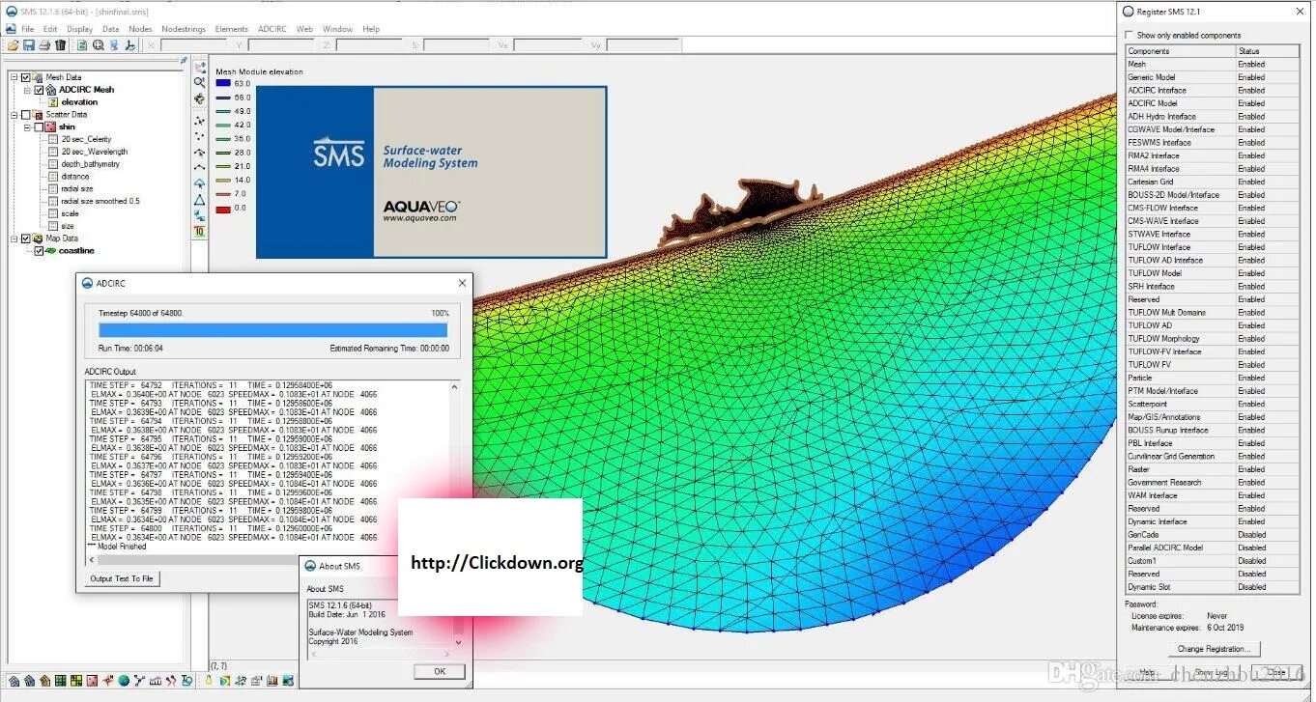Check the Scatter Data checkbox
The image size is (1316, 702).
(x=25, y=115)
